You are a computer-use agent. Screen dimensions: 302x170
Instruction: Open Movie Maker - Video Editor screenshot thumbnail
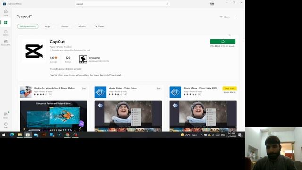[128, 116]
